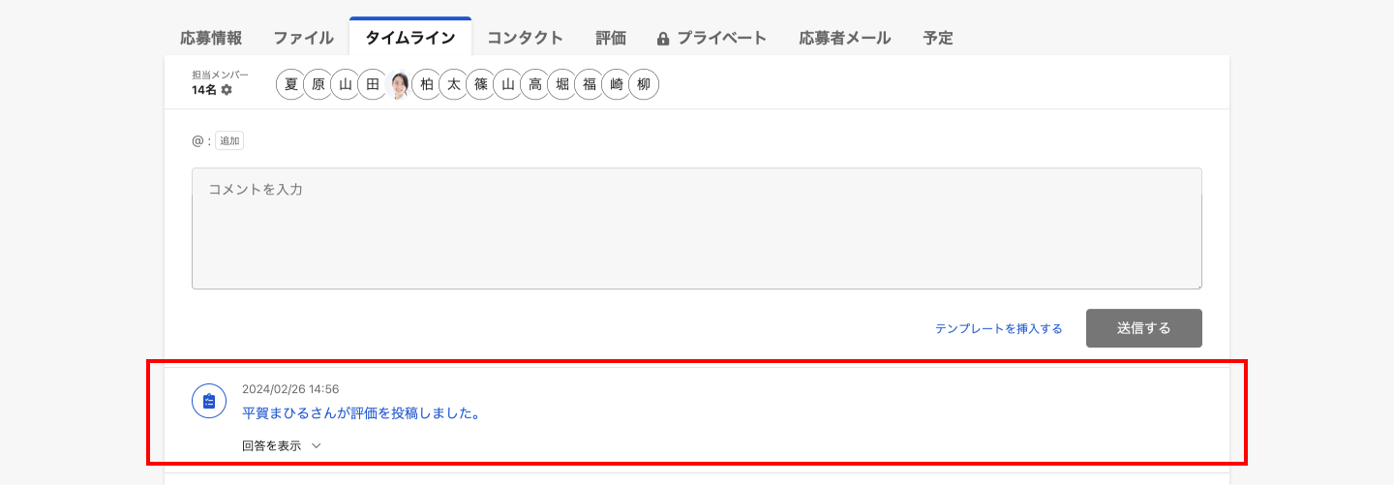Click the 夏 member avatar
The width and height of the screenshot is (1394, 485).
[290, 84]
